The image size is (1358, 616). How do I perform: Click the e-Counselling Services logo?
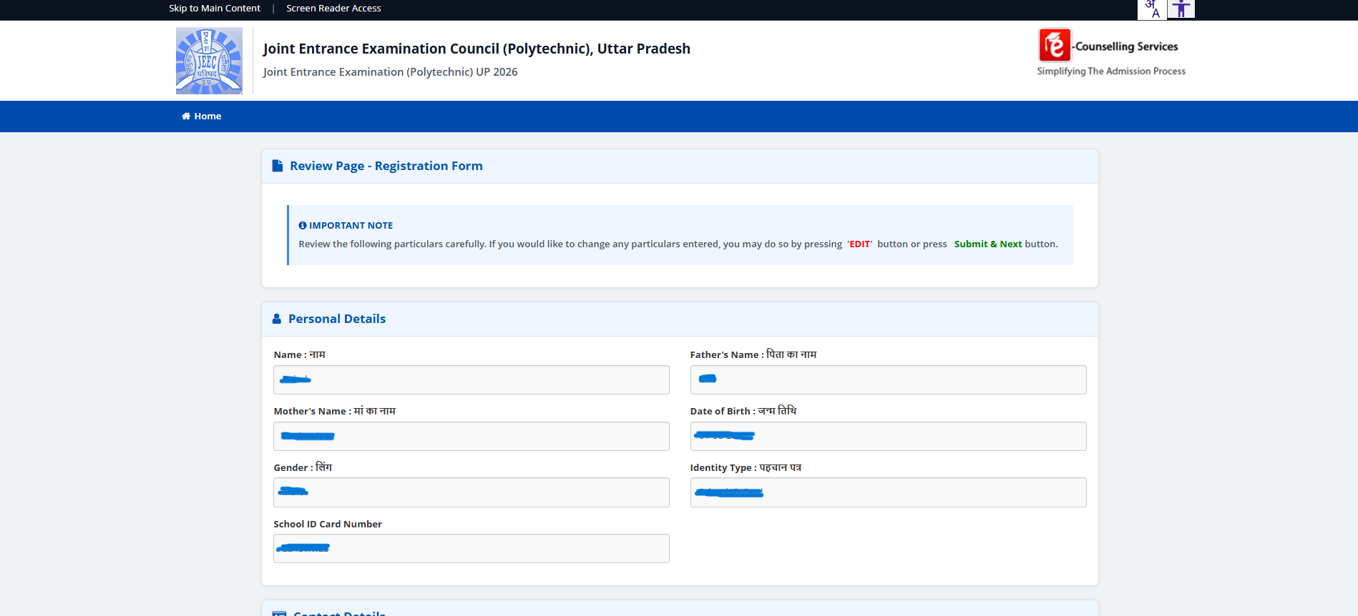[1111, 52]
